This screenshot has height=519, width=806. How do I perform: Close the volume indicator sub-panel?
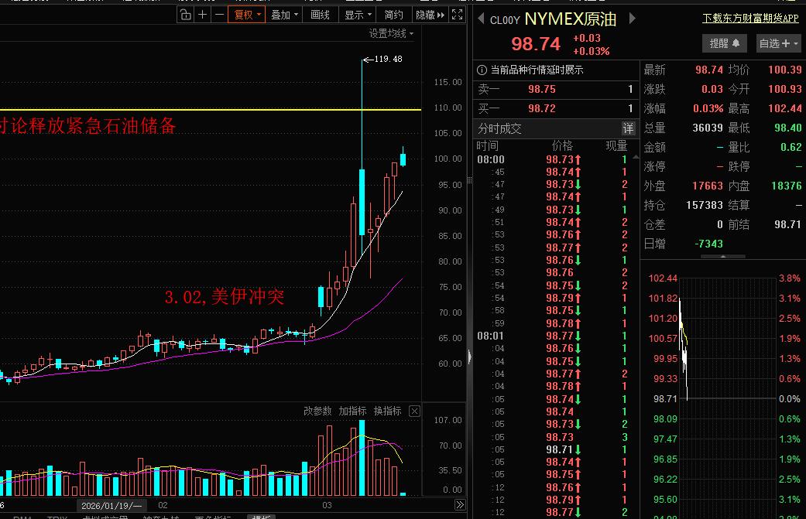[414, 411]
